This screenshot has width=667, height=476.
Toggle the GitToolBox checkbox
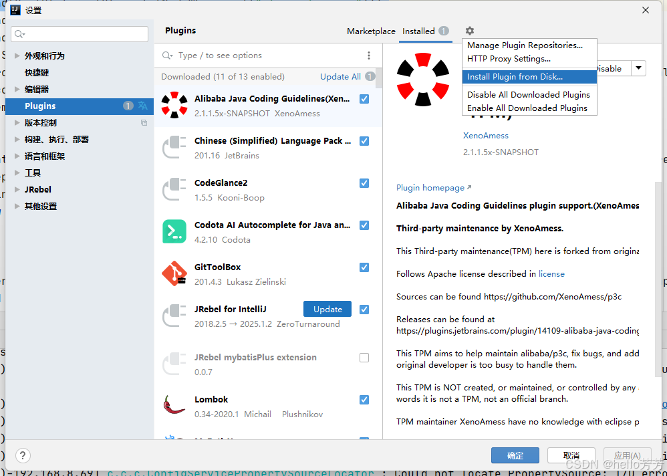pyautogui.click(x=364, y=267)
